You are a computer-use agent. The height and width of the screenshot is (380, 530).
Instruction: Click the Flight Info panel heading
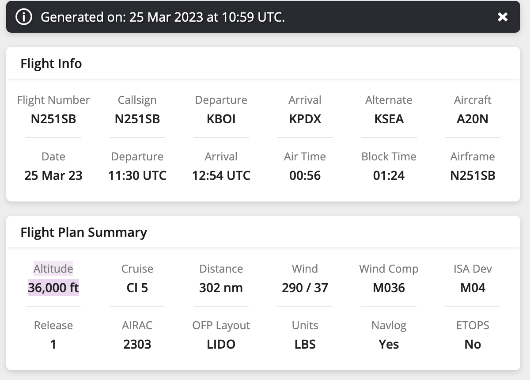(x=51, y=64)
